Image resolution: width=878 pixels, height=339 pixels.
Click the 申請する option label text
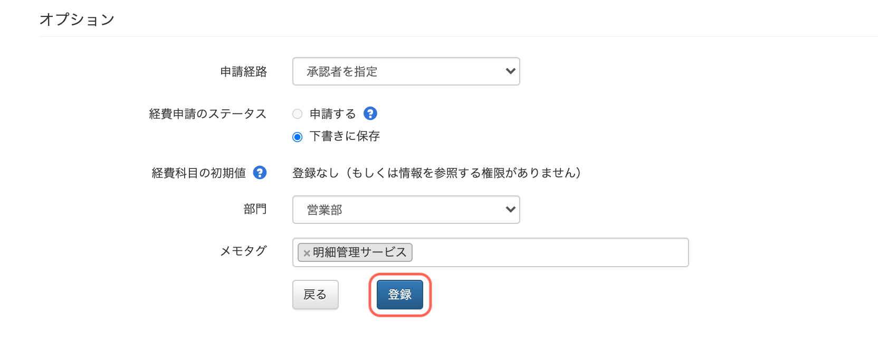[333, 114]
